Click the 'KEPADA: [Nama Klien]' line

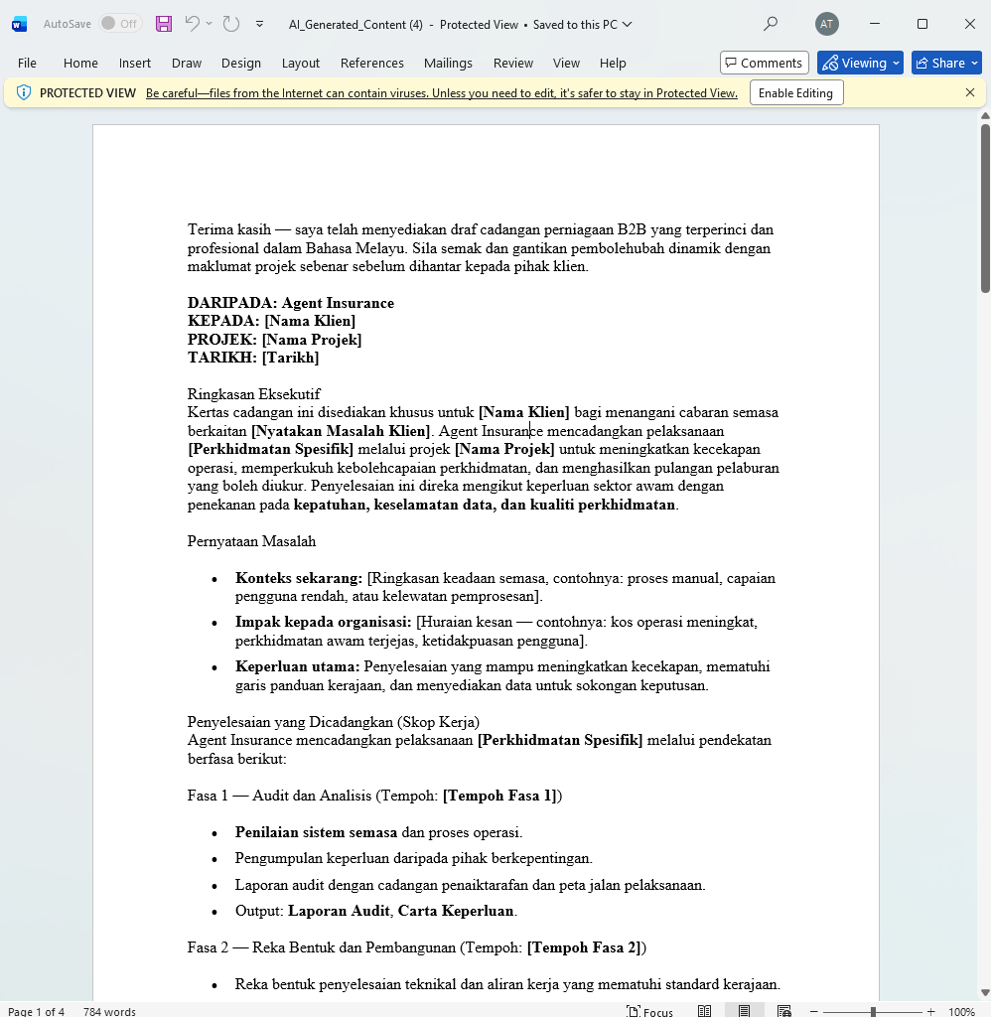271,321
